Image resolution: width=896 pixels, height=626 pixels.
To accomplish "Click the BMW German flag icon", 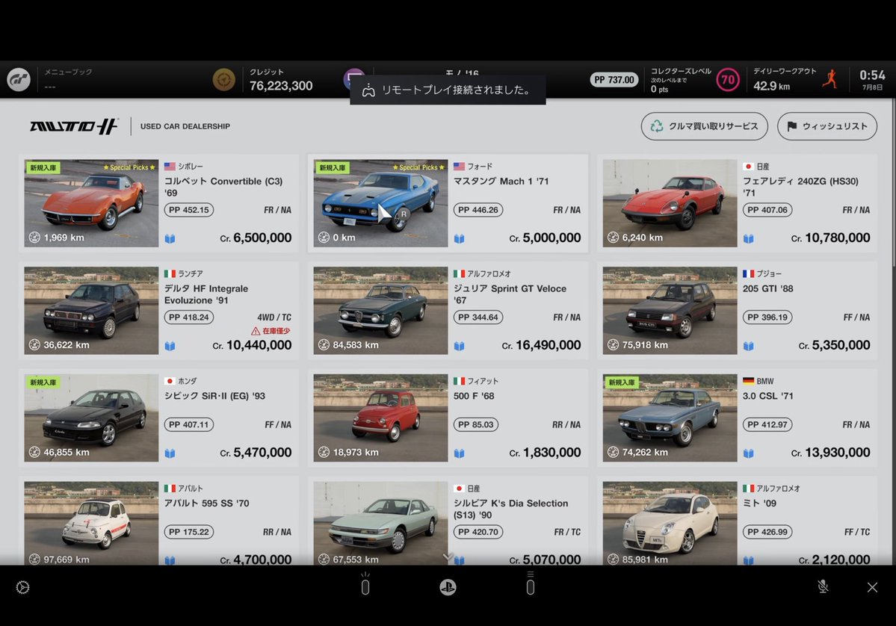I will [x=748, y=381].
